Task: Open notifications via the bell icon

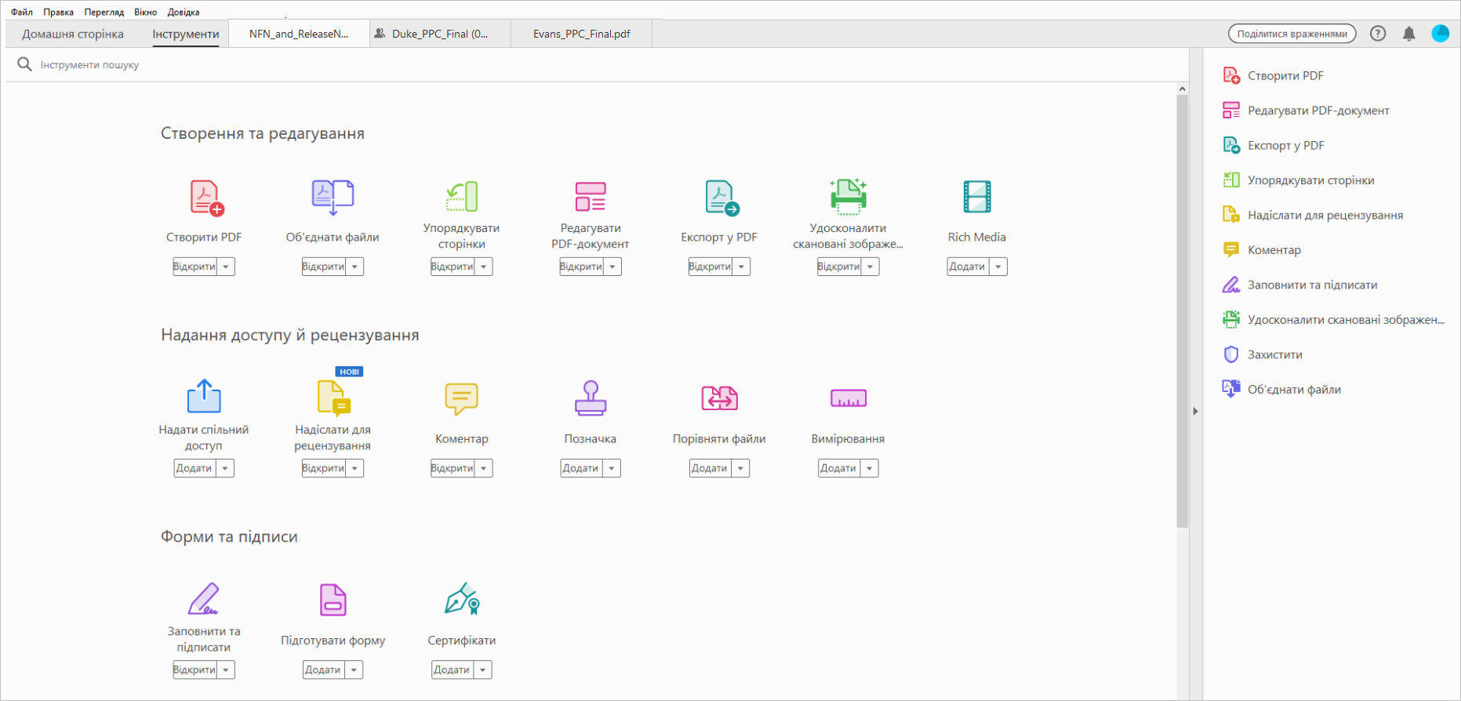Action: pos(1409,34)
